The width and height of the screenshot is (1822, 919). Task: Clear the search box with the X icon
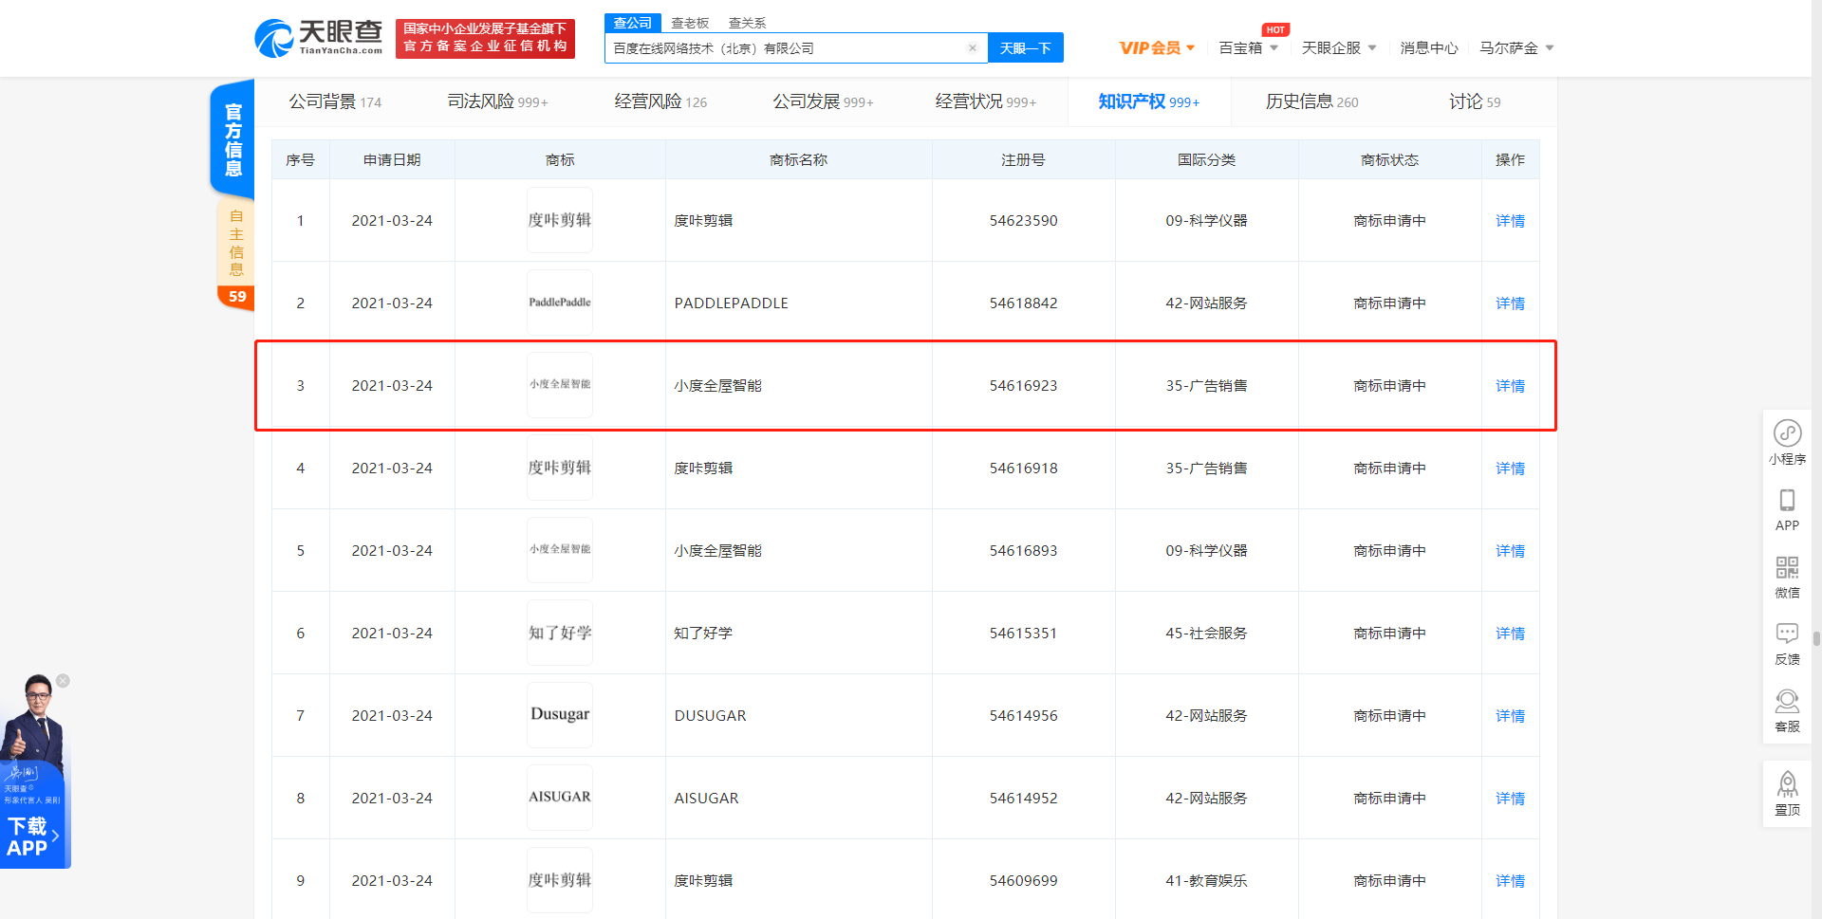(973, 47)
